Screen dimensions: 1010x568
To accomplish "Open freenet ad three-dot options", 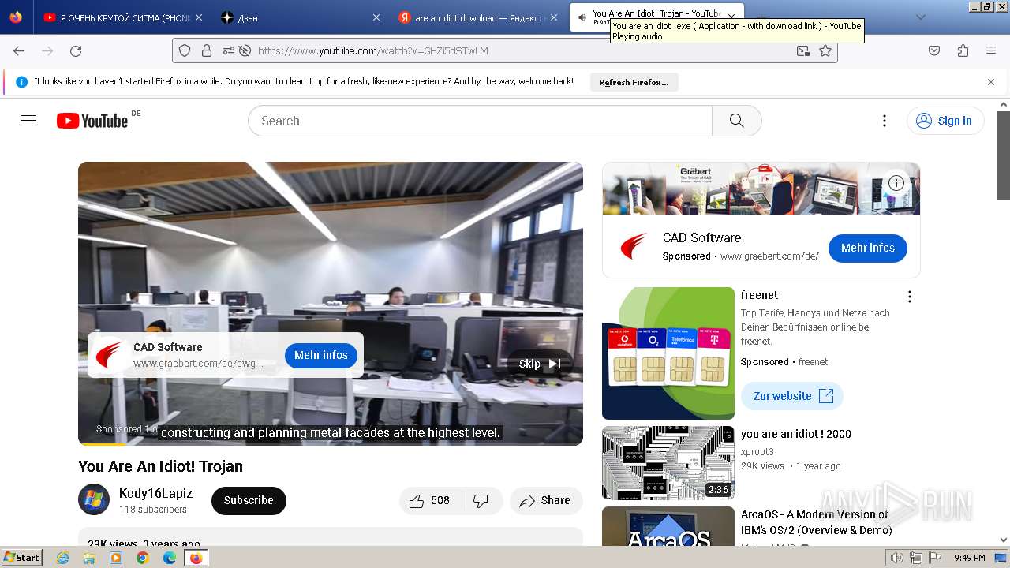I will [x=909, y=297].
